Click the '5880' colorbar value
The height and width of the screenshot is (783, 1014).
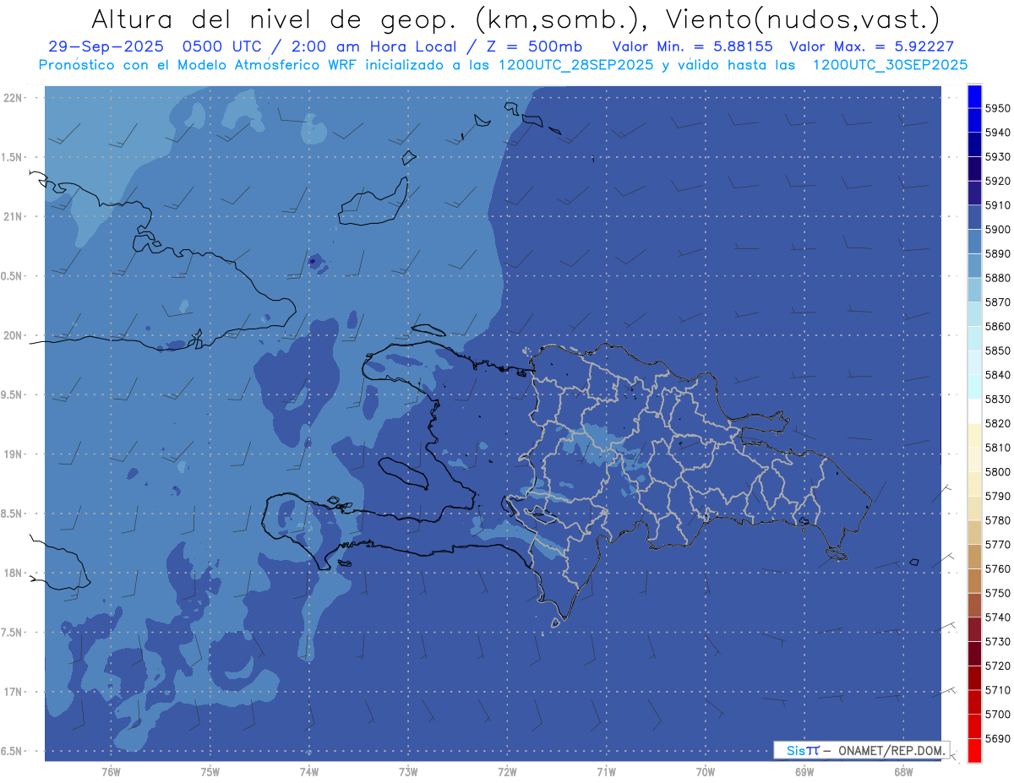[x=997, y=278]
